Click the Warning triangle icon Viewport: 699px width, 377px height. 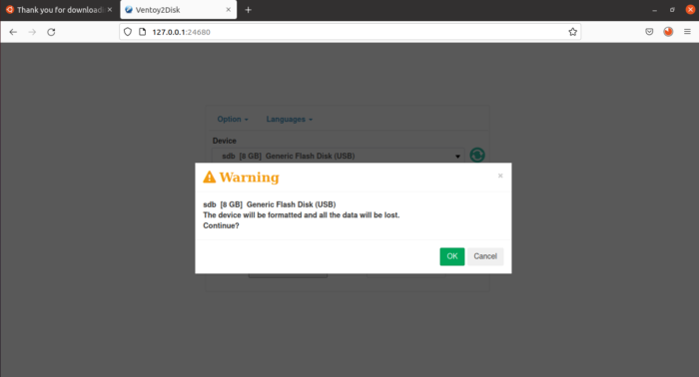click(209, 178)
